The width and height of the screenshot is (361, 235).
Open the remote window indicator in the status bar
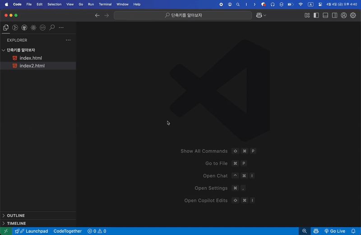[6, 231]
